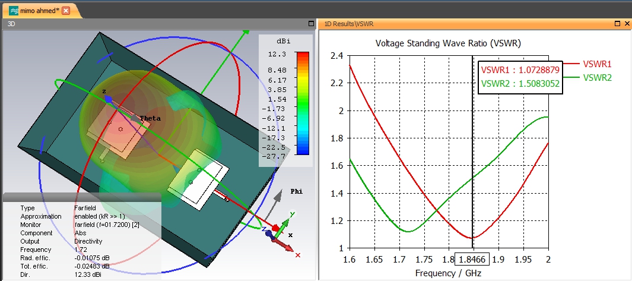
Task: Click the dBi unit label on legend
Action: click(x=283, y=41)
